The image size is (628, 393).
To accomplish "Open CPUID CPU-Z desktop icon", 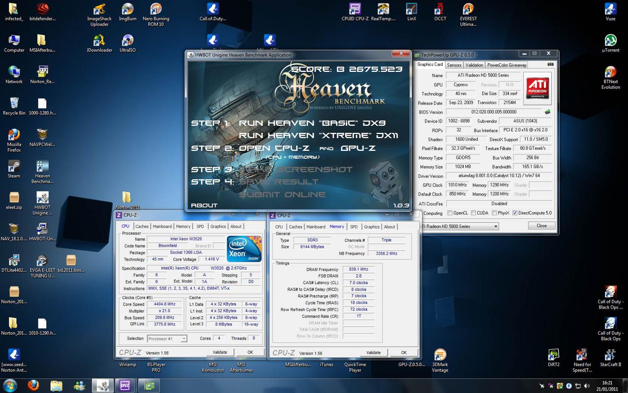I will click(x=355, y=13).
